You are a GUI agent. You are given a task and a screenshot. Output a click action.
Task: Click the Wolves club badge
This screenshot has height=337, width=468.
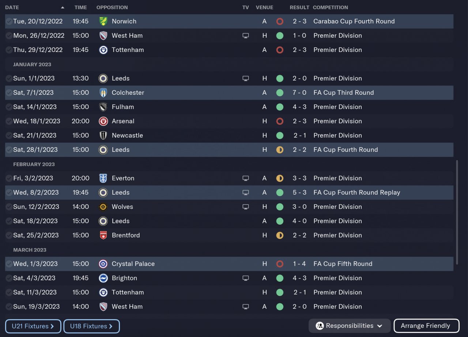pos(103,207)
